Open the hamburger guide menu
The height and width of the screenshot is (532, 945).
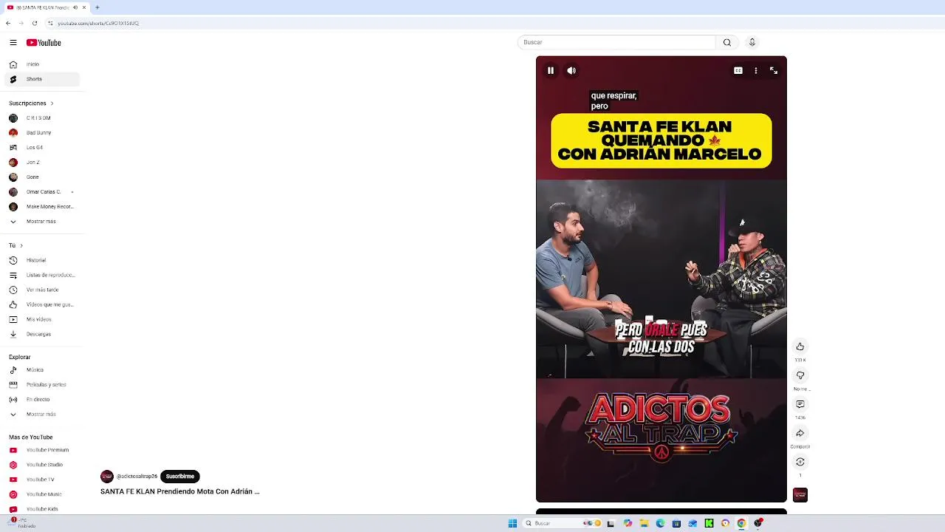click(x=13, y=43)
